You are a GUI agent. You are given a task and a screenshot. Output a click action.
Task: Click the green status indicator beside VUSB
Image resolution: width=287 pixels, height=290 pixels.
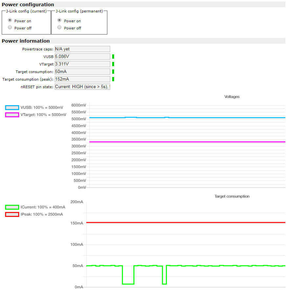point(113,57)
